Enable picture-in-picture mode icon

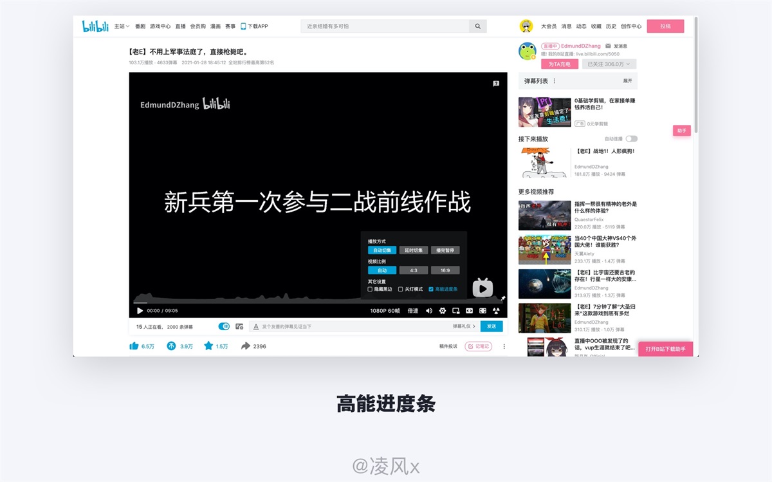pos(455,311)
